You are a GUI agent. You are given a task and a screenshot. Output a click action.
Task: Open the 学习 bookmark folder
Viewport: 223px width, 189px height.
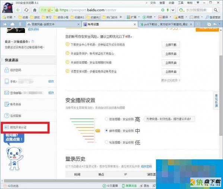point(47,17)
